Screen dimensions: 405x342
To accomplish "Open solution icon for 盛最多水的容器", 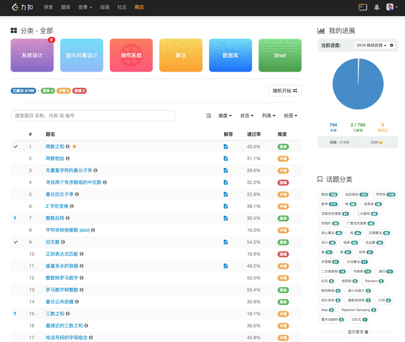I will tap(226, 266).
